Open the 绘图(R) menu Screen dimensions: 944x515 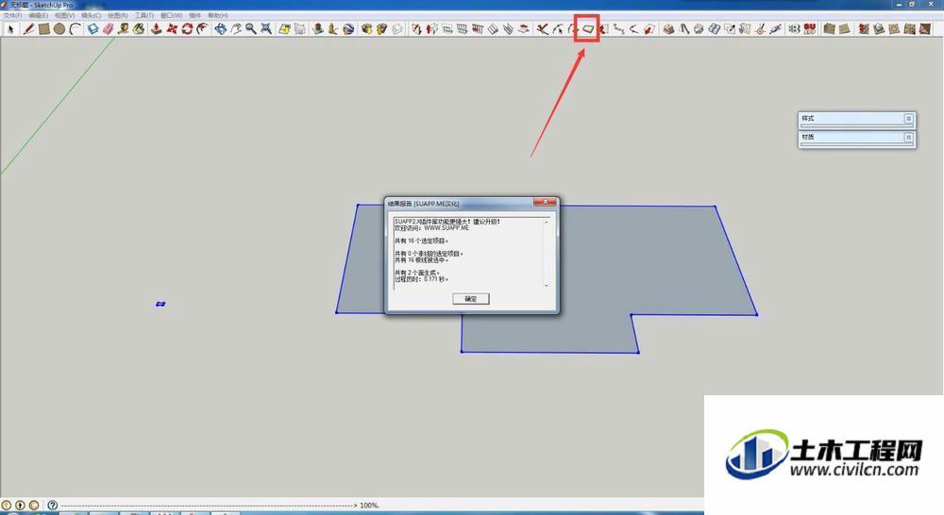(x=117, y=15)
